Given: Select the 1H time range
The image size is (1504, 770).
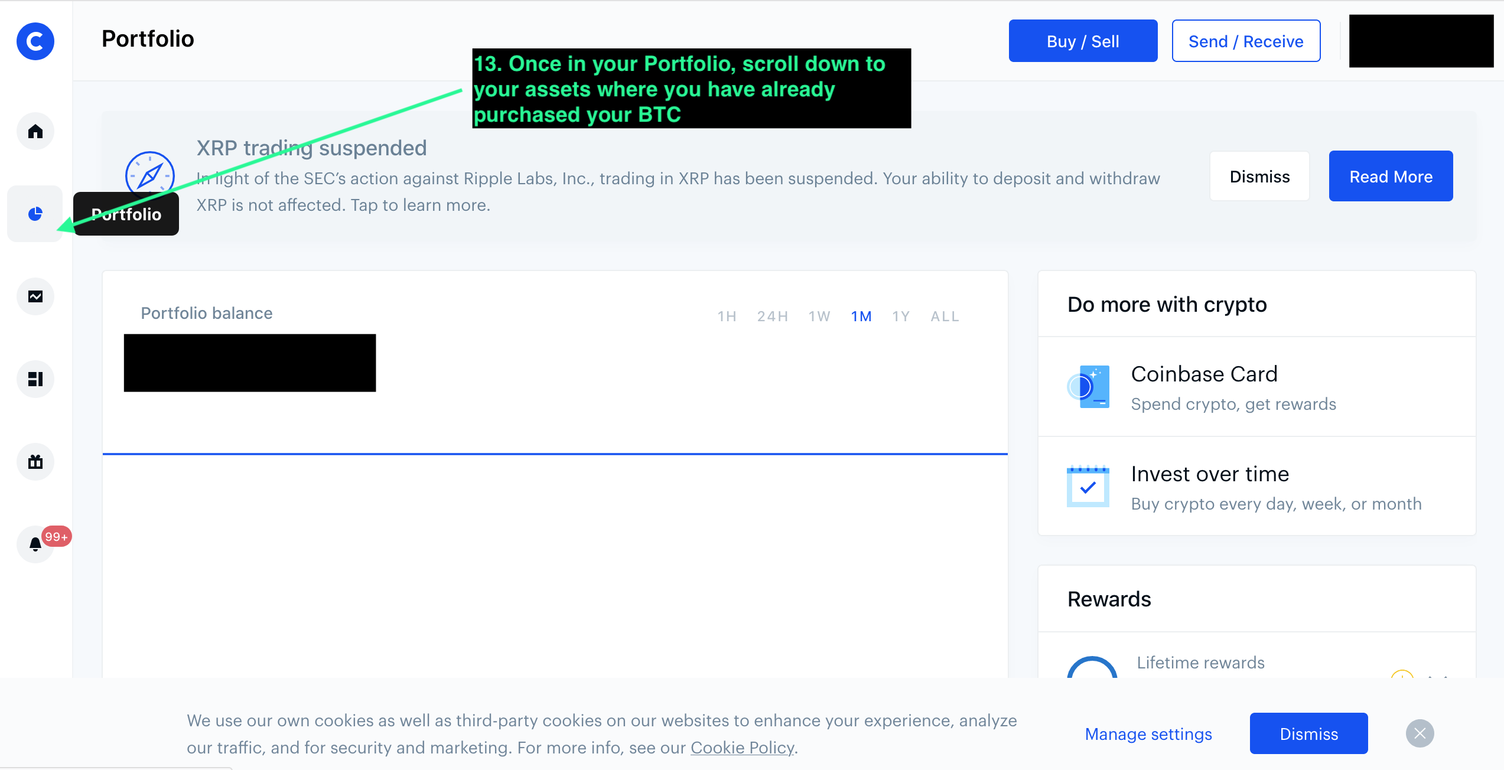Looking at the screenshot, I should [727, 317].
